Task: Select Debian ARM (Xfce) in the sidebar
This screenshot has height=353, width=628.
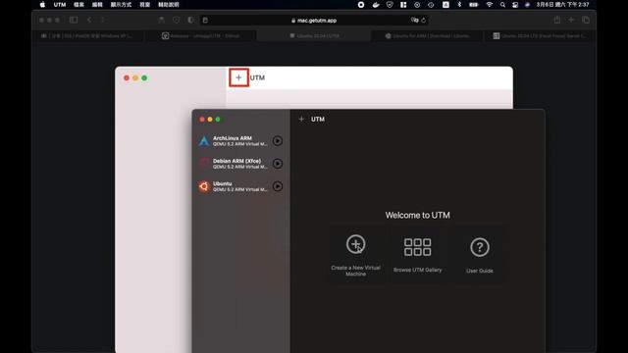Action: pos(240,164)
